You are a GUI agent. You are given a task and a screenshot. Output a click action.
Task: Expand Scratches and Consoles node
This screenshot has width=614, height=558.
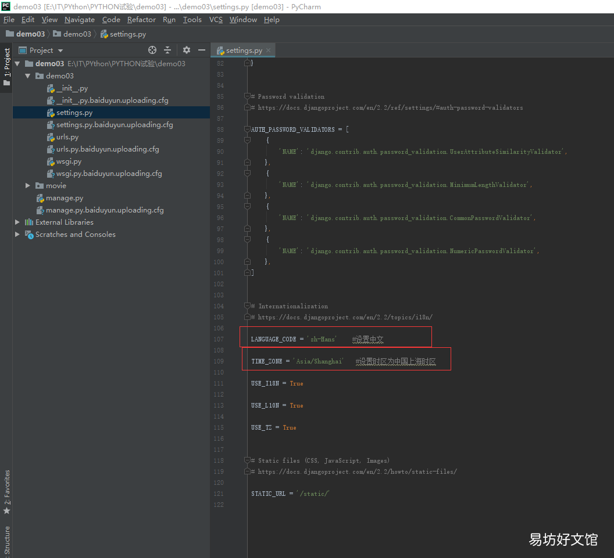tap(17, 234)
